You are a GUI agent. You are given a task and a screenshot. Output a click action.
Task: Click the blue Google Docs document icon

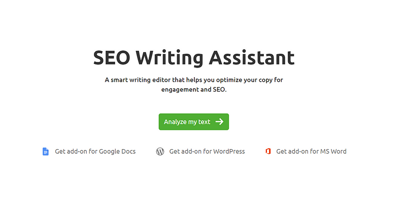pyautogui.click(x=46, y=151)
